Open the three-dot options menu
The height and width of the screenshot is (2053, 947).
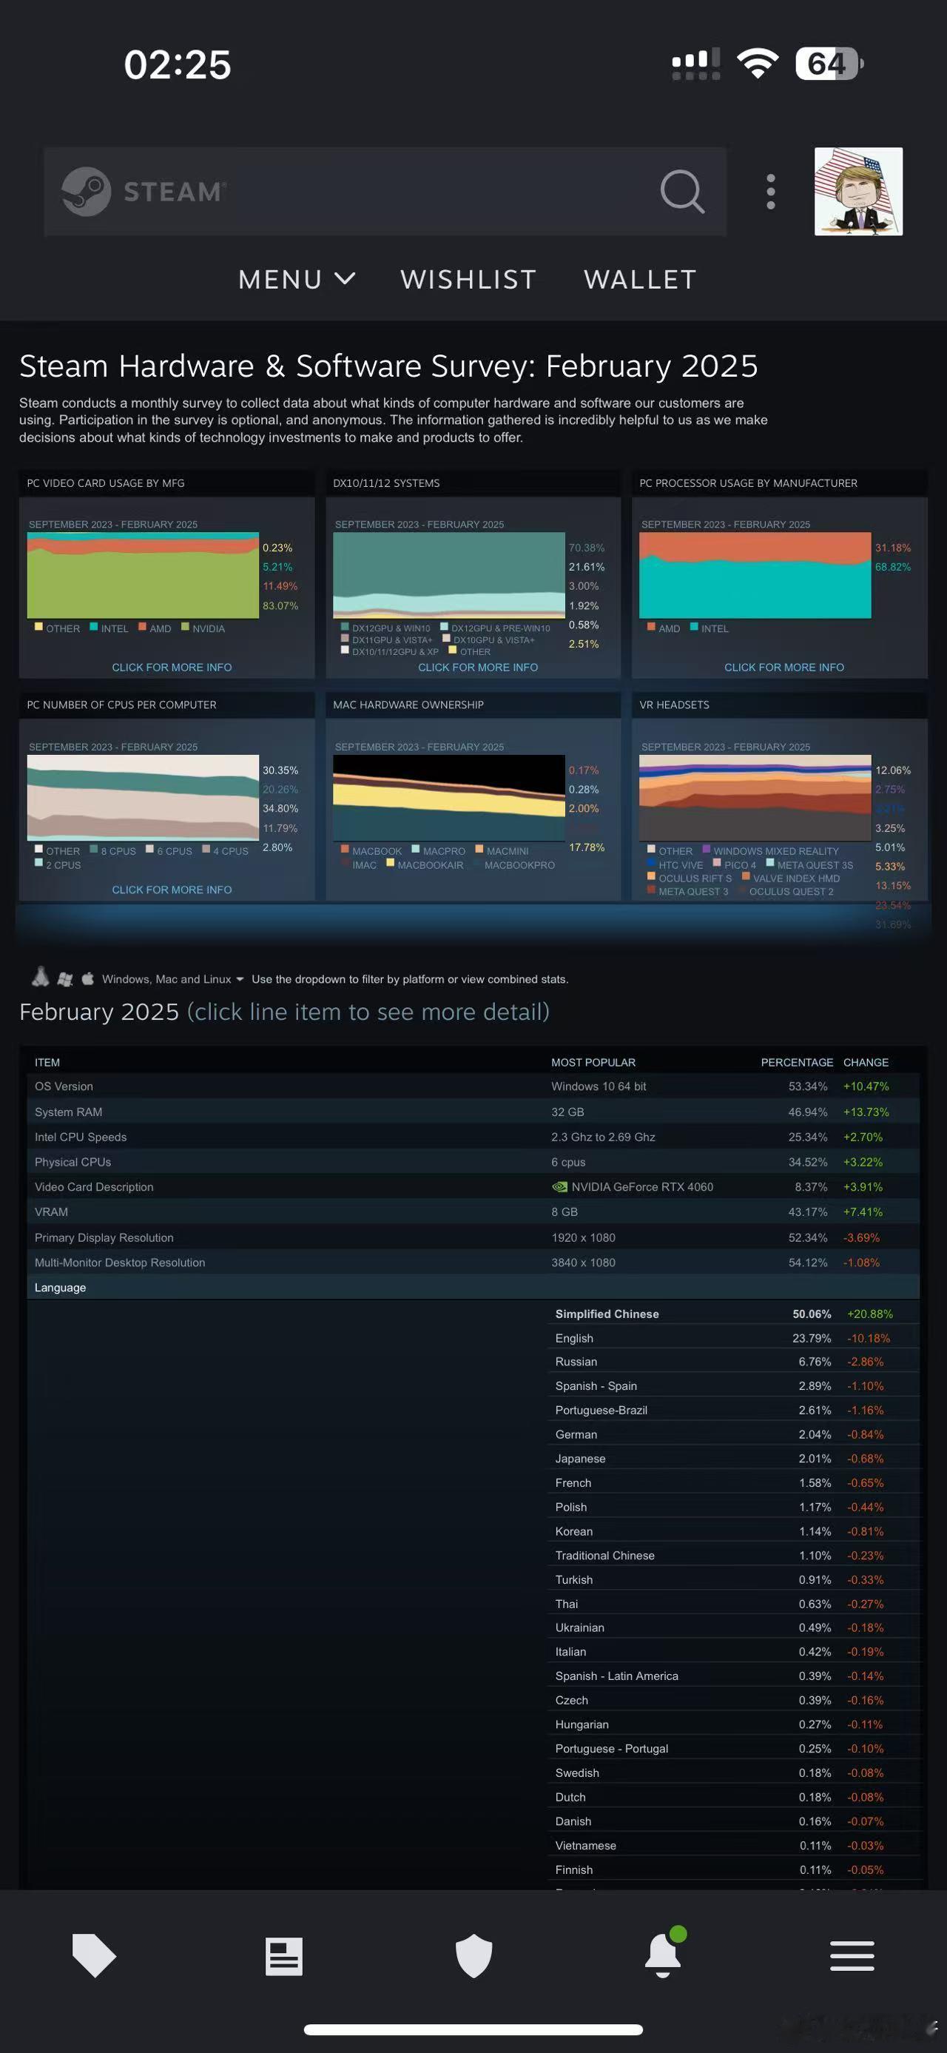click(770, 191)
